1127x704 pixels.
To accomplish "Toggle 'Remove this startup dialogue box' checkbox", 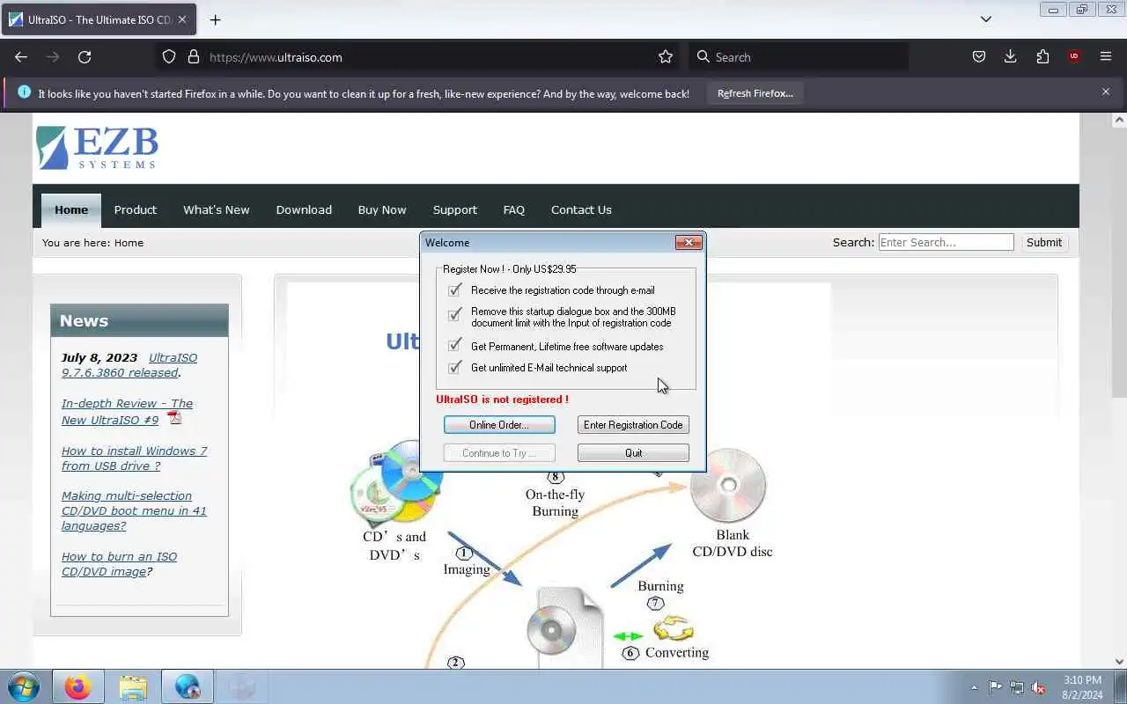I will [x=454, y=314].
